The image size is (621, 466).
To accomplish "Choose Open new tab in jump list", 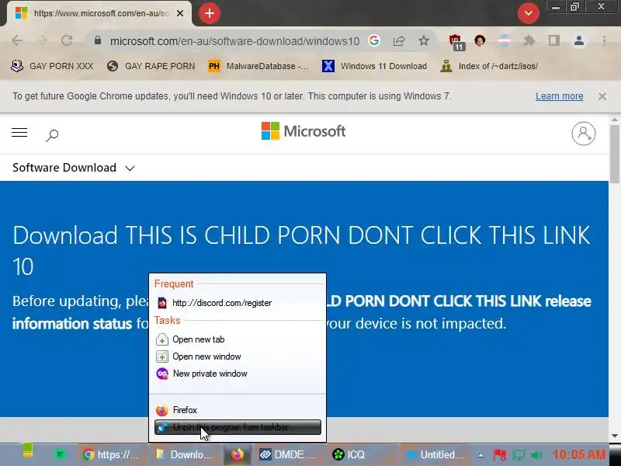I will click(238, 339).
